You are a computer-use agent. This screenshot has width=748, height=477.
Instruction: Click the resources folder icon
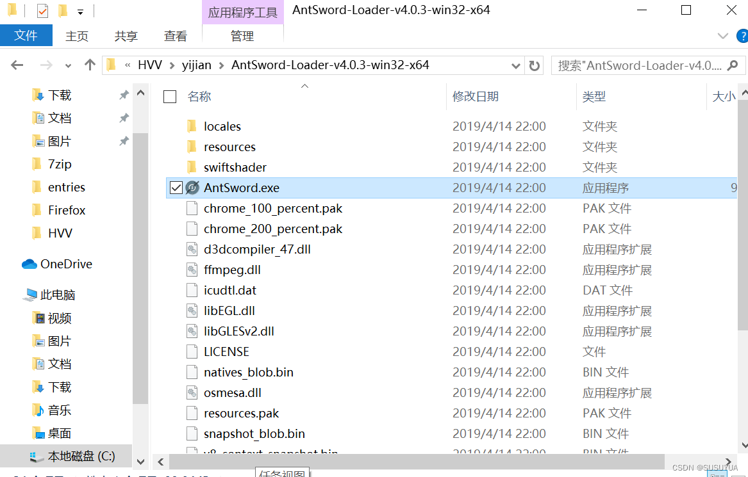pyautogui.click(x=192, y=147)
